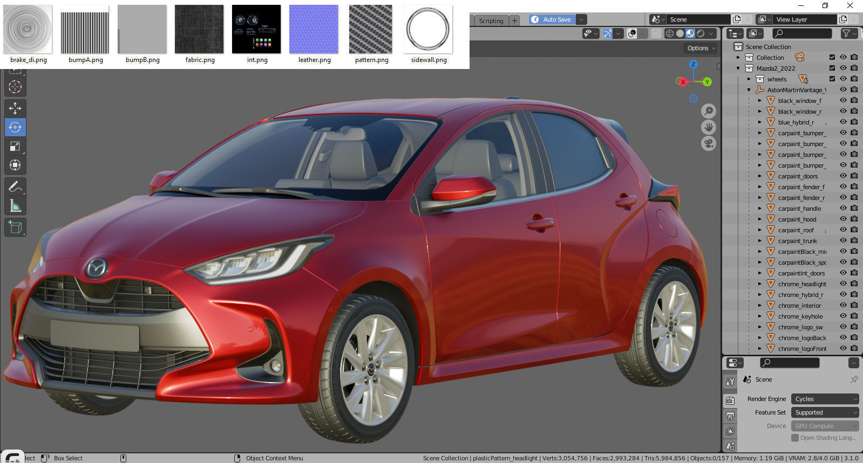The height and width of the screenshot is (463, 863).
Task: Click the Auto Save button
Action: pos(552,19)
